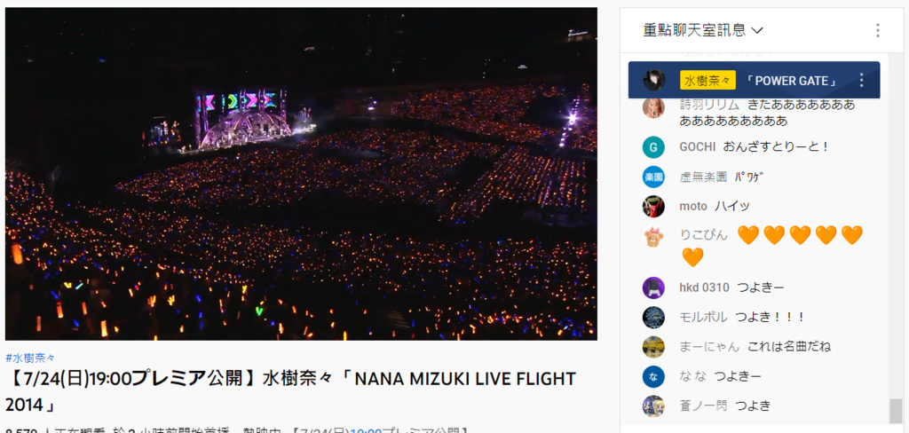Screen dimensions: 909x433
Task: Expand the 重點聊天室訊息 chat mode dropdown
Action: click(x=703, y=30)
